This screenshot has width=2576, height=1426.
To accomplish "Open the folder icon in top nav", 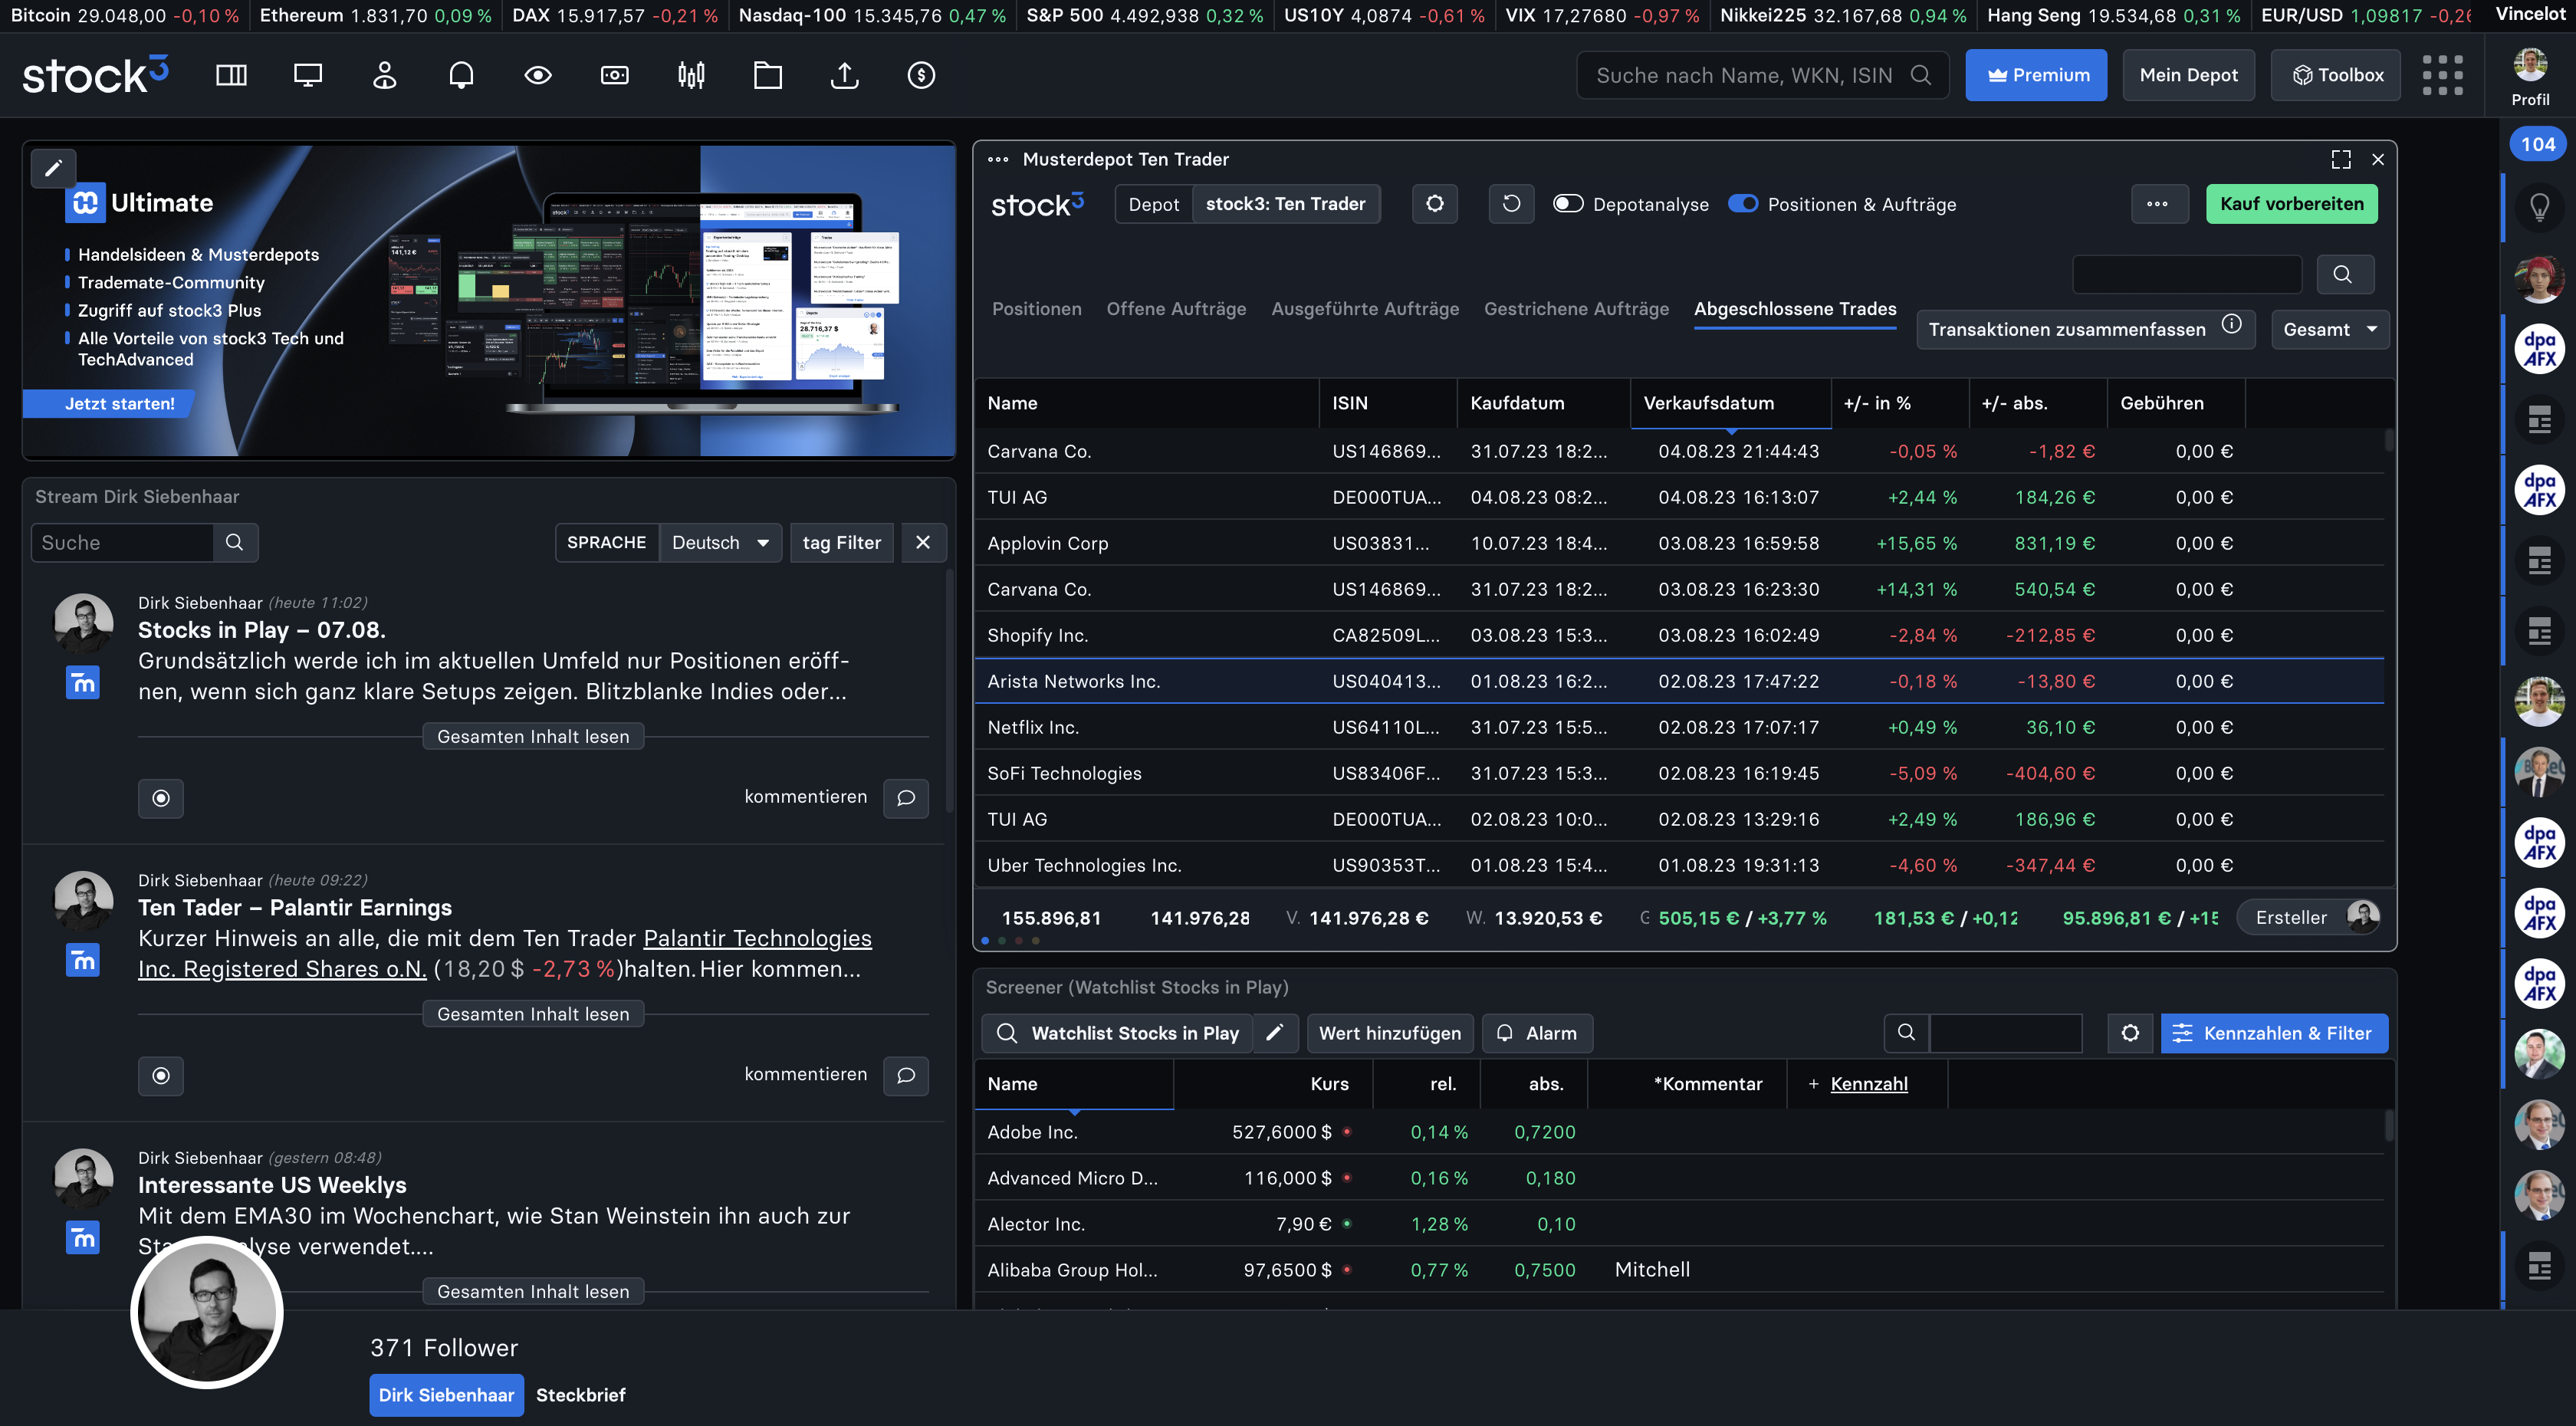I will (x=768, y=75).
